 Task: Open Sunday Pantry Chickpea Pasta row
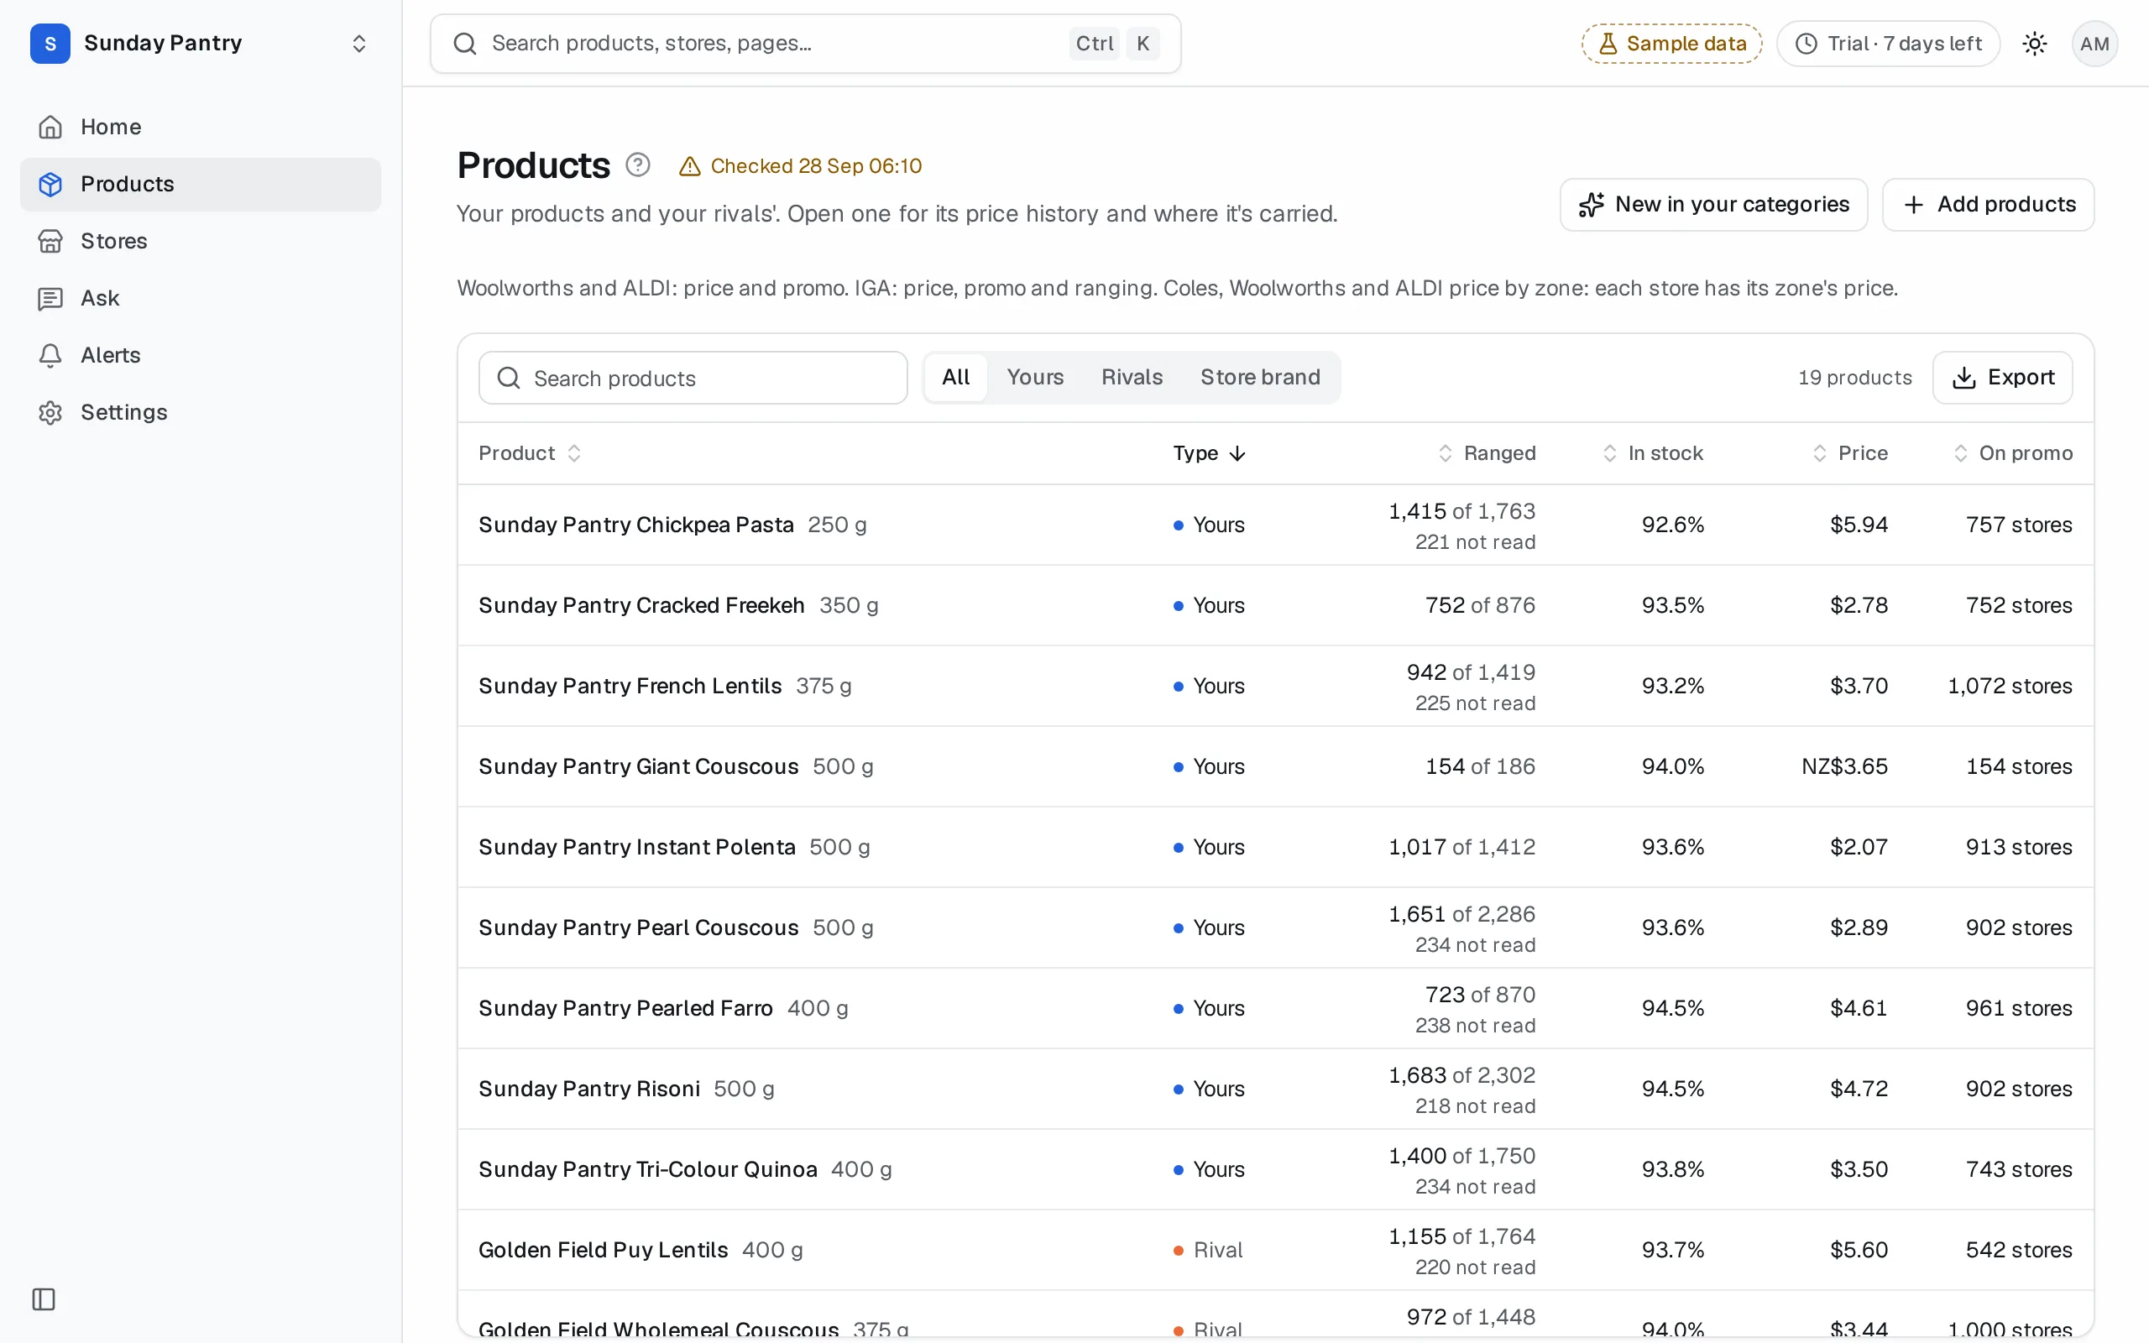(x=1275, y=525)
